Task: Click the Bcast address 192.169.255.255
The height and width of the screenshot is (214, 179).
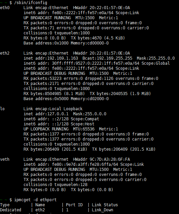Action: 114,58
